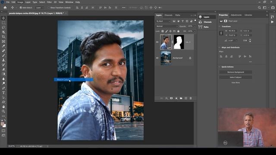Image resolution: width=276 pixels, height=155 pixels.
Task: Collapse the Align and Distribute section
Action: 220,47
